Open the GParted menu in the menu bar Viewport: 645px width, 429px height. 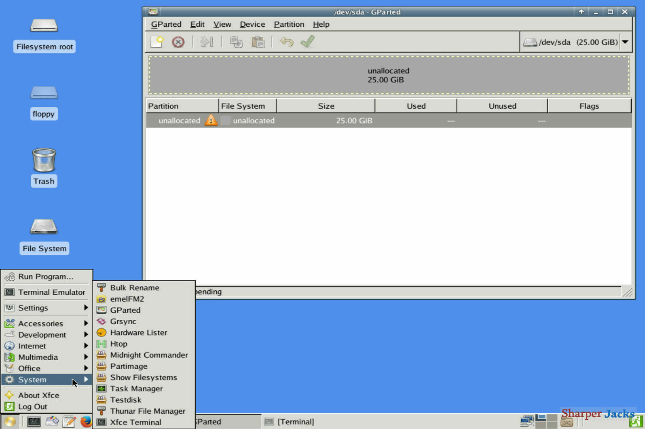click(x=166, y=24)
